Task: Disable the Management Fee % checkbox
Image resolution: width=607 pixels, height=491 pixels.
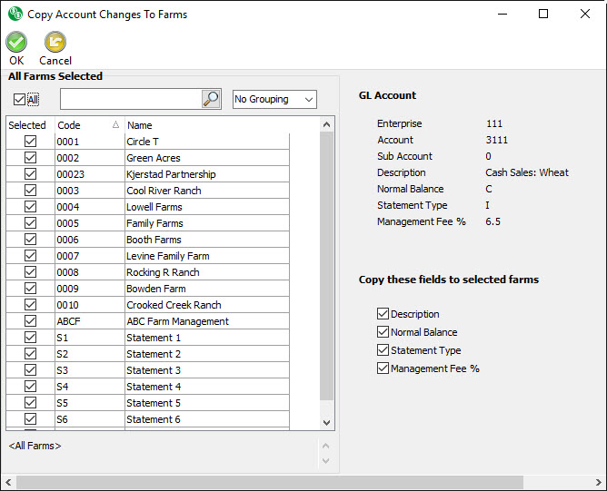Action: (x=383, y=368)
